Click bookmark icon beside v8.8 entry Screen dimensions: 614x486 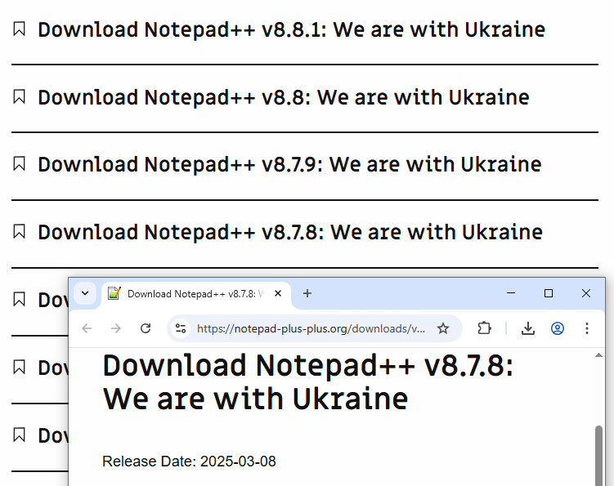click(19, 97)
